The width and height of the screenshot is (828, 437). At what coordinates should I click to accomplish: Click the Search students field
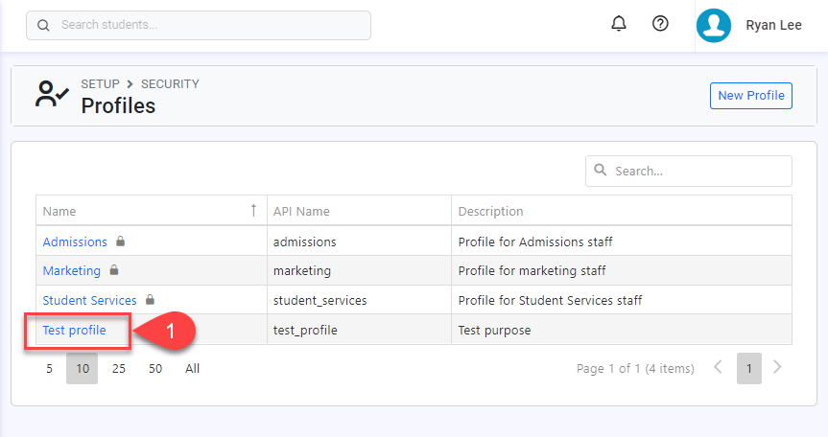199,25
